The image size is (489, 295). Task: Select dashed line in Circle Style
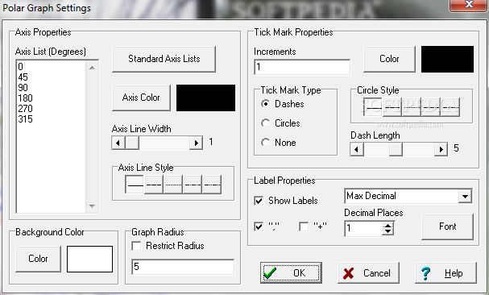(x=392, y=107)
